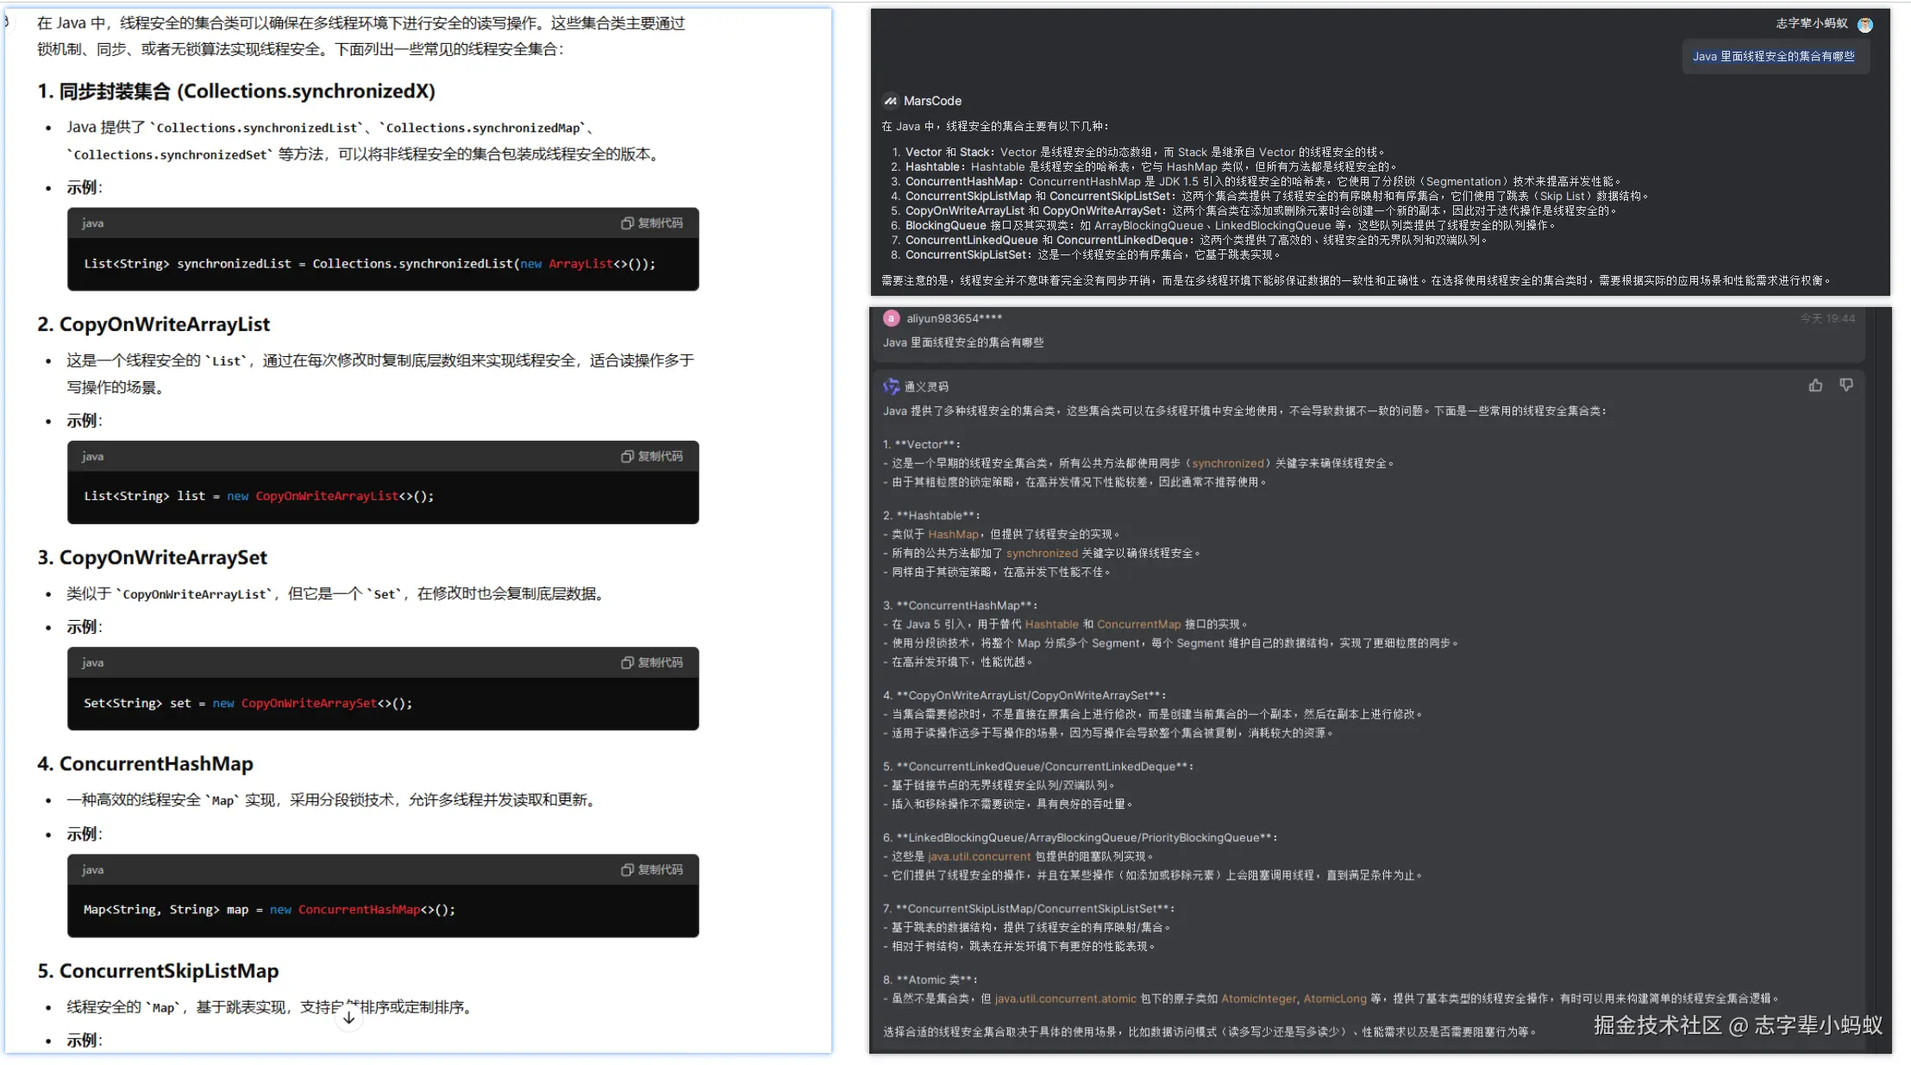Copy the CopyOnWriteArraySet code snippet
The height and width of the screenshot is (1065, 1911).
652,662
